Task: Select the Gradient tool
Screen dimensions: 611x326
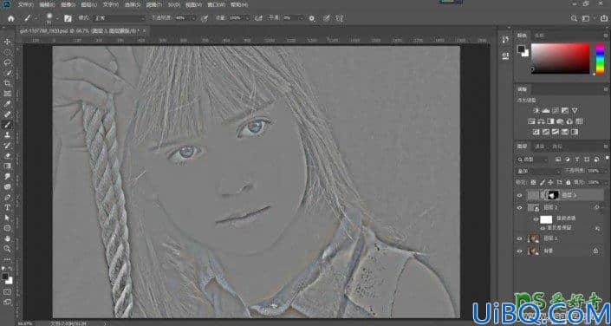Action: (x=8, y=166)
